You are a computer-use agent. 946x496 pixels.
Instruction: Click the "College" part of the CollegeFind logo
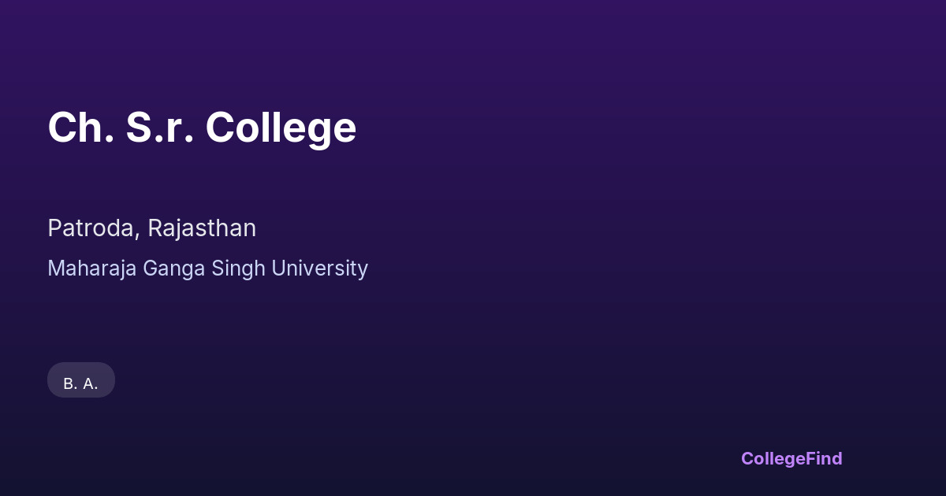tap(773, 458)
